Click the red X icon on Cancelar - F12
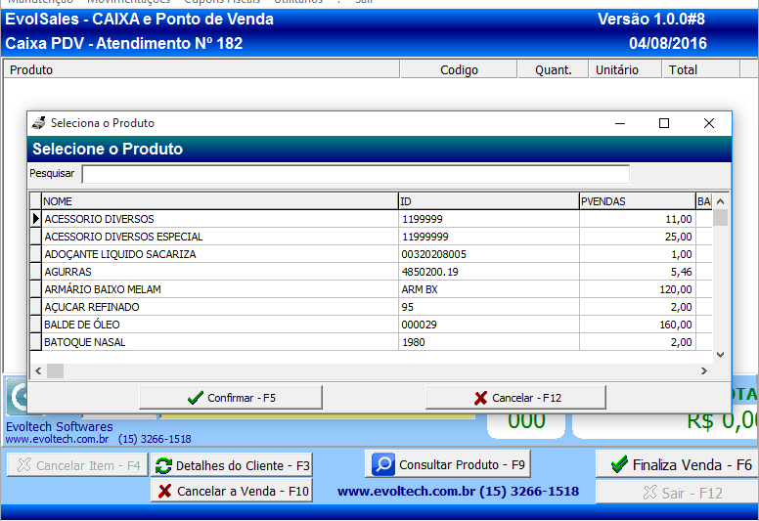 480,398
